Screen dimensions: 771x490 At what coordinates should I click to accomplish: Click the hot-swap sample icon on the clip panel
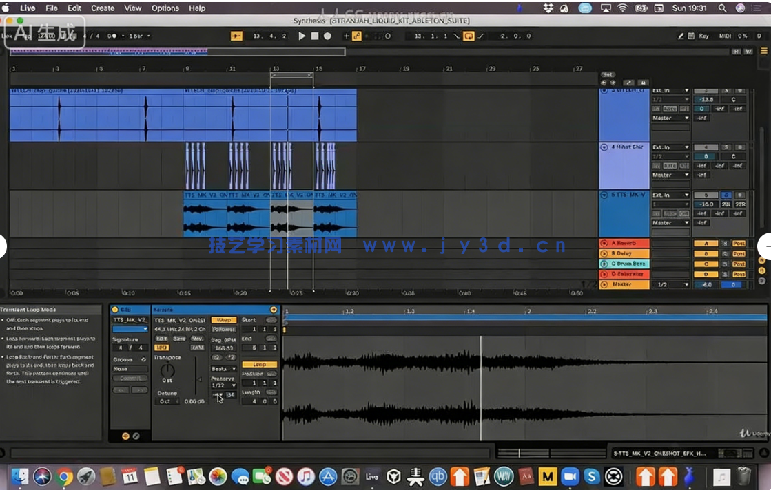274,310
